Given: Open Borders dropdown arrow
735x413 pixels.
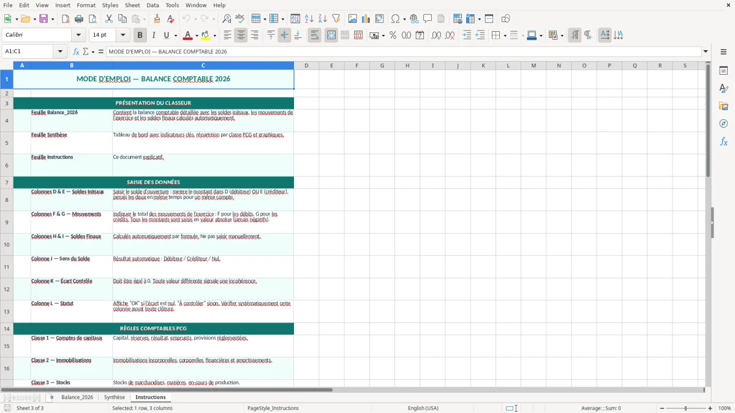Looking at the screenshot, I should 504,35.
